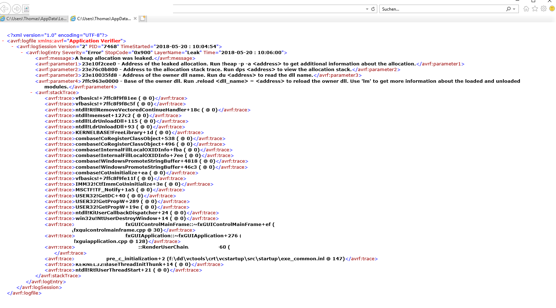Open a new tab with the blank tab button
Image resolution: width=556 pixels, height=308 pixels.
pos(143,19)
